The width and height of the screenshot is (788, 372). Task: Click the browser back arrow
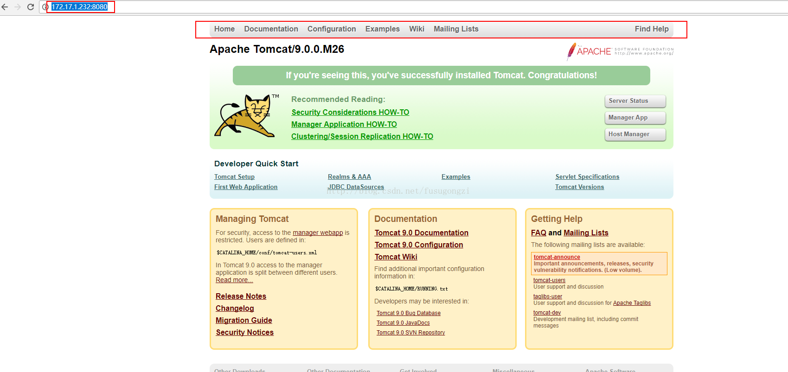[5, 7]
